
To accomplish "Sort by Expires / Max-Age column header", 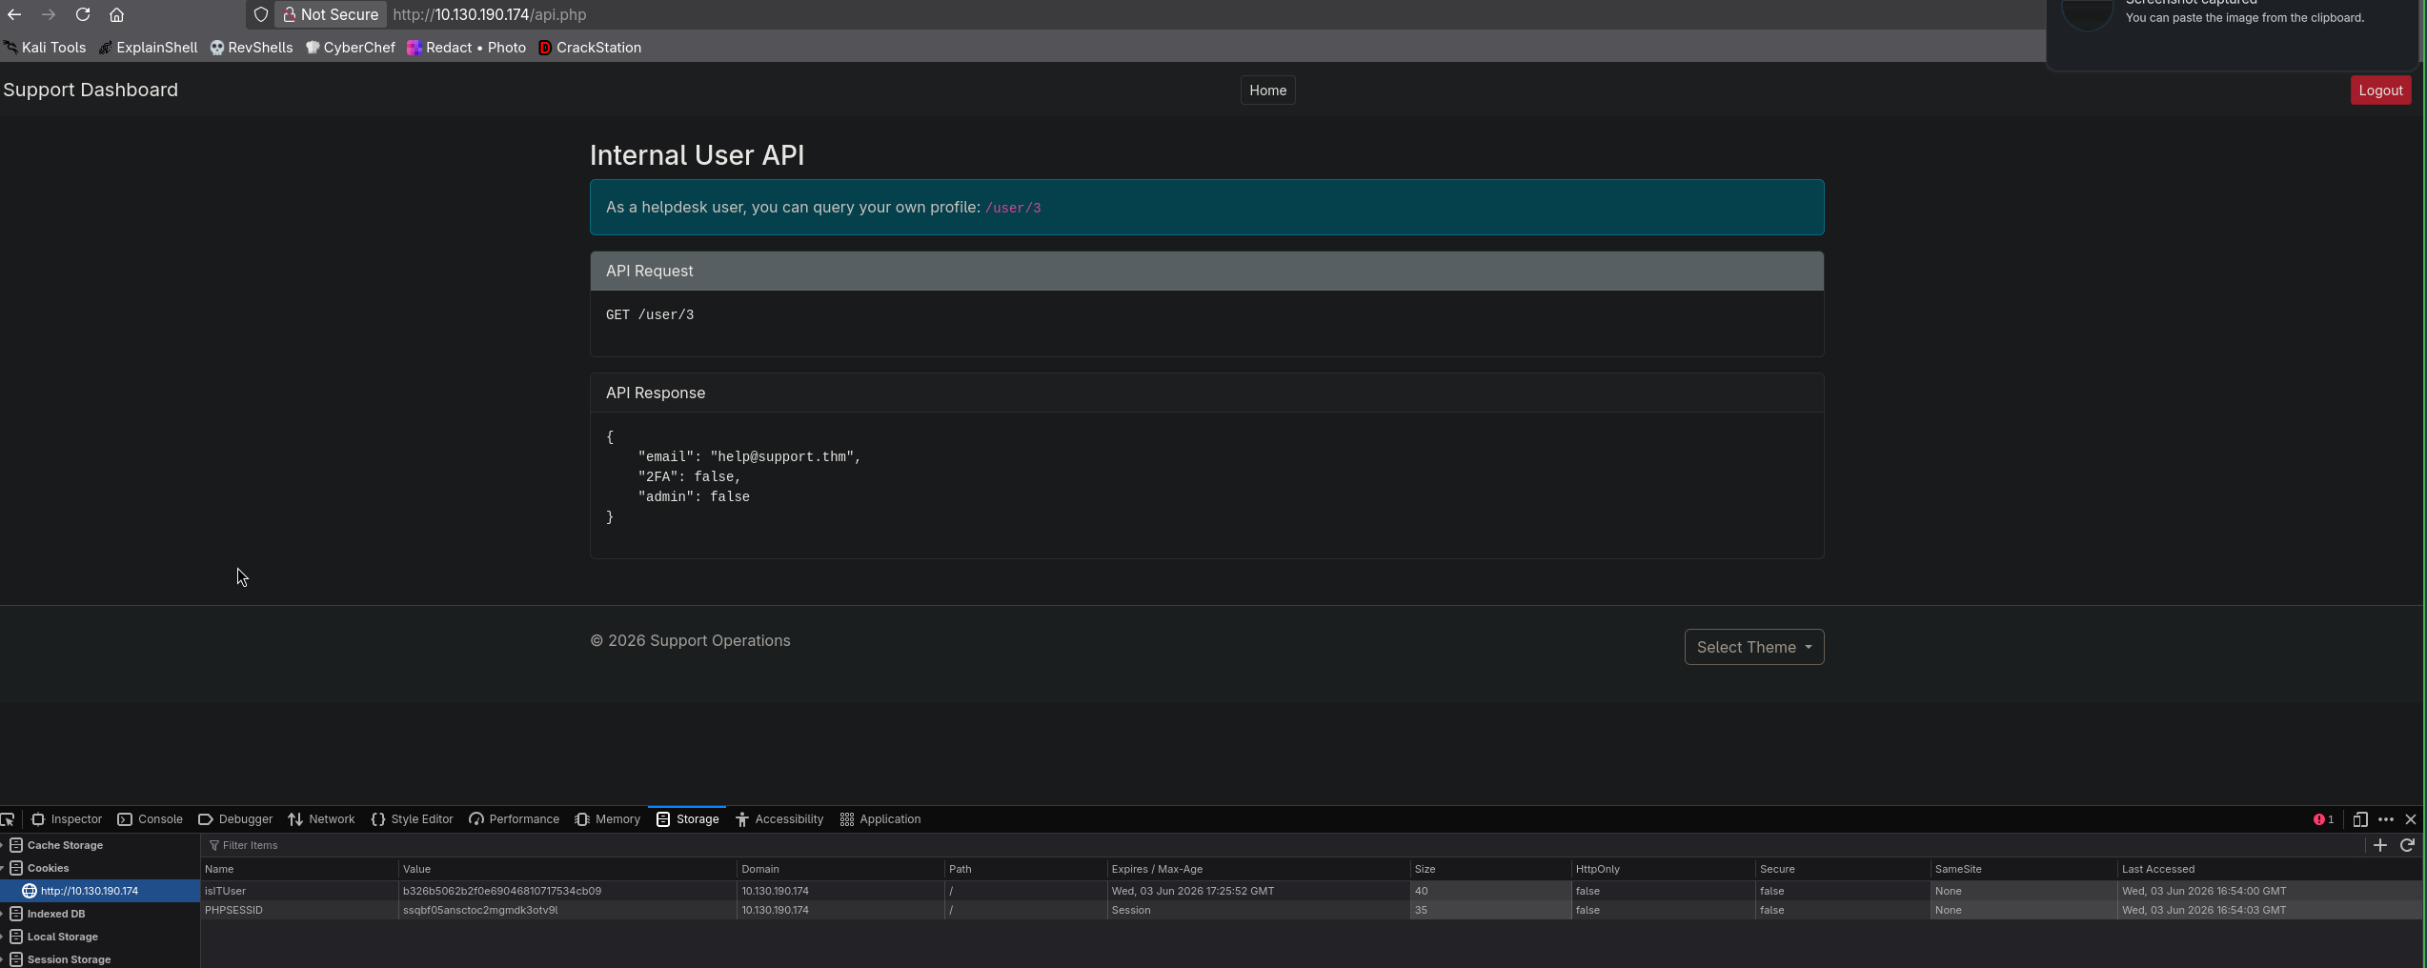I will 1258,869.
